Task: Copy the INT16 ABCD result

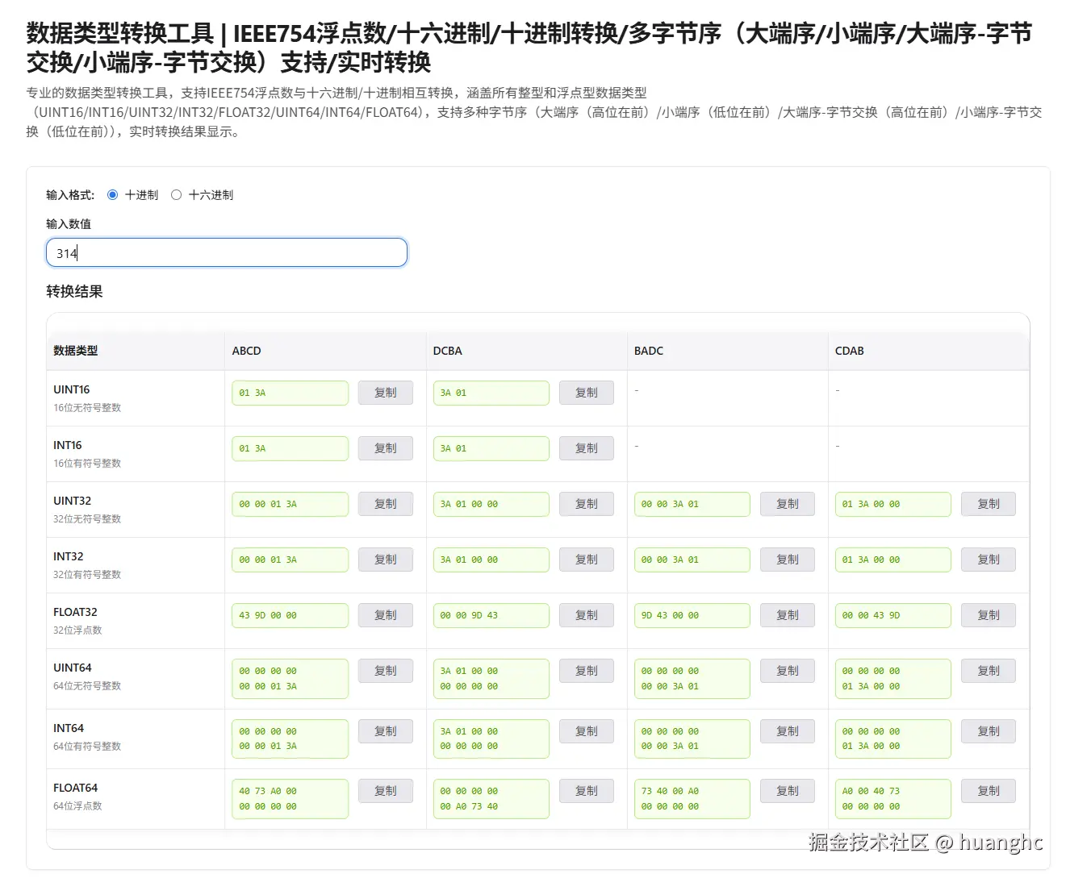Action: 385,448
